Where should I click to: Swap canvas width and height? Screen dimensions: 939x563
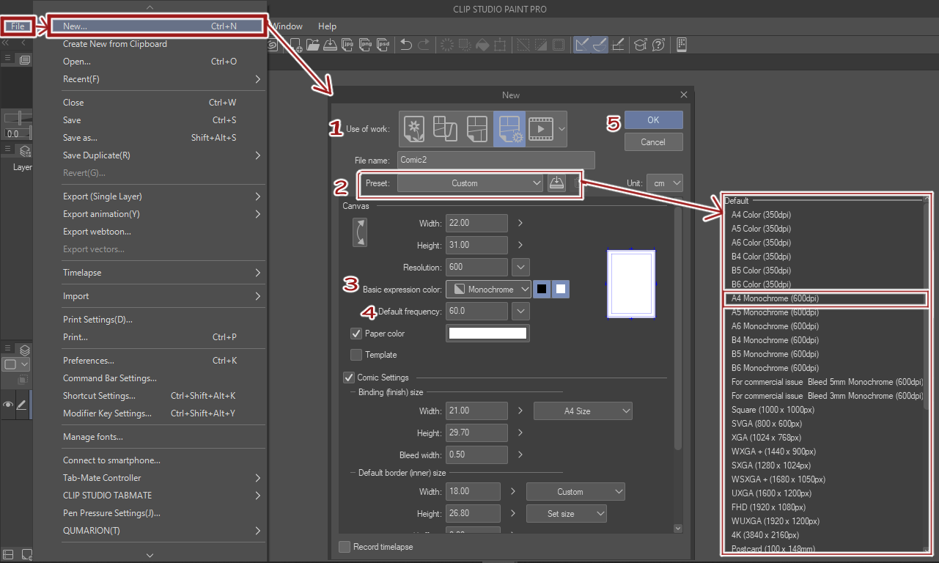coord(359,233)
